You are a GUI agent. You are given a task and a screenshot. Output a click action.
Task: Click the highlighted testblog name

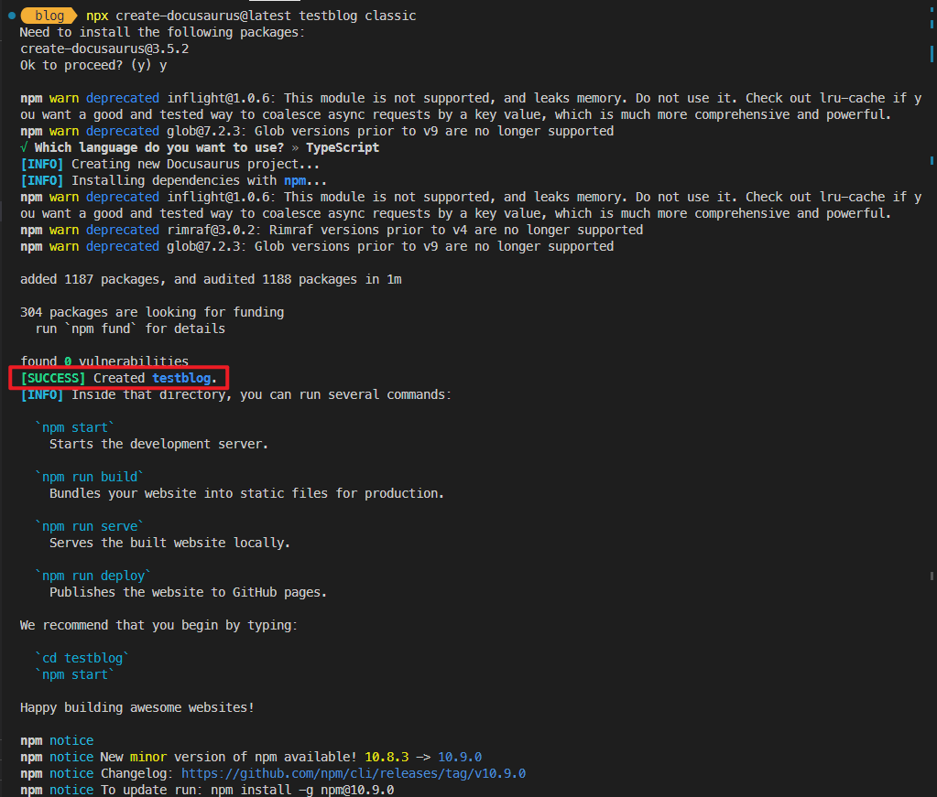181,378
